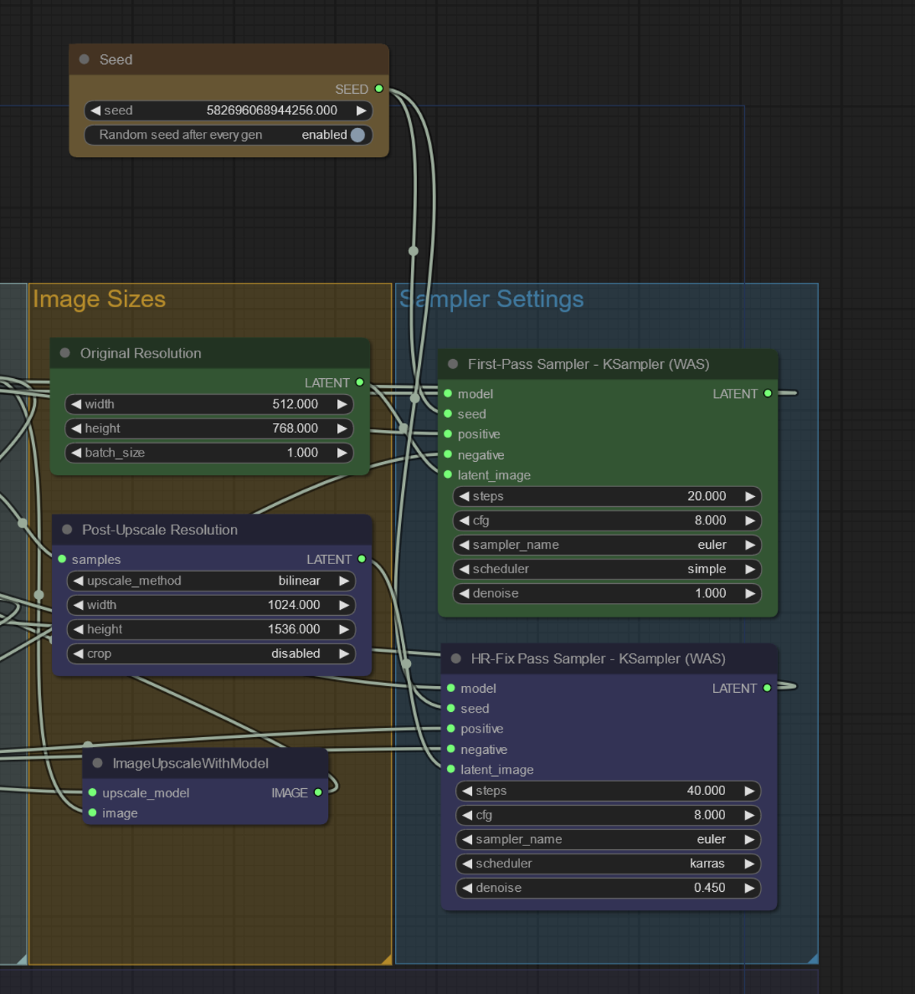Viewport: 915px width, 994px height.
Task: Click the seed number field to edit it
Action: [x=252, y=111]
